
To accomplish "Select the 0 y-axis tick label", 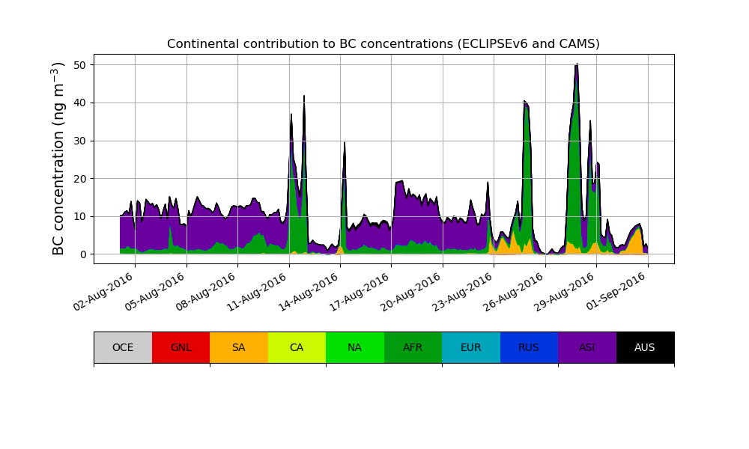I will (x=84, y=254).
